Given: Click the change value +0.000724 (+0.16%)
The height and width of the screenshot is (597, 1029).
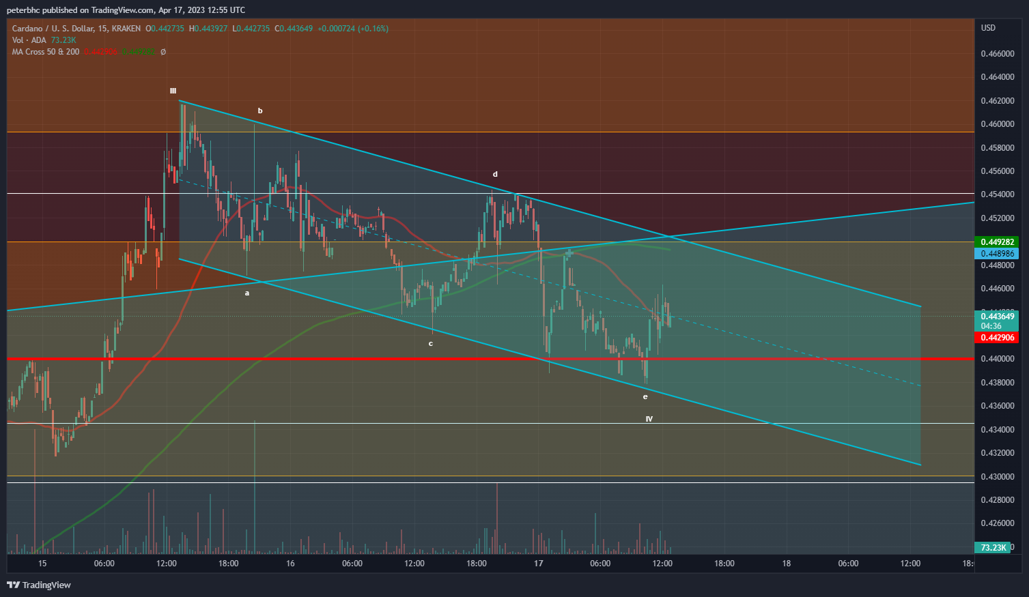Looking at the screenshot, I should pos(353,29).
